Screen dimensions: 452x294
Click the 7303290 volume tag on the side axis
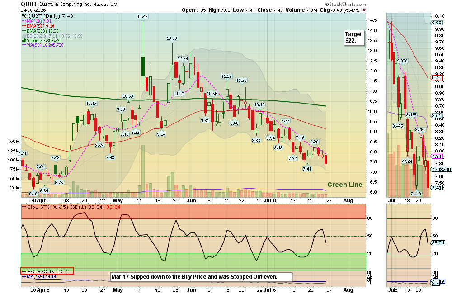[441, 169]
